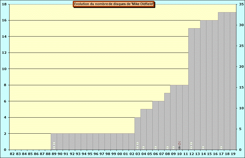Screen dimensions: 245x158
Task: Click the disc icon above year 08
Action: [x=167, y=148]
